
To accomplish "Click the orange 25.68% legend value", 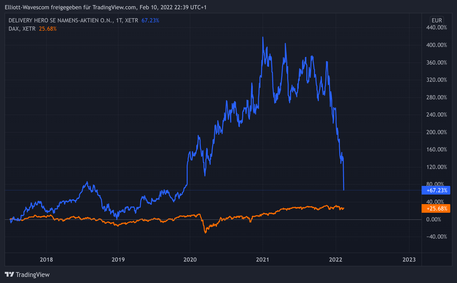I will (x=48, y=29).
